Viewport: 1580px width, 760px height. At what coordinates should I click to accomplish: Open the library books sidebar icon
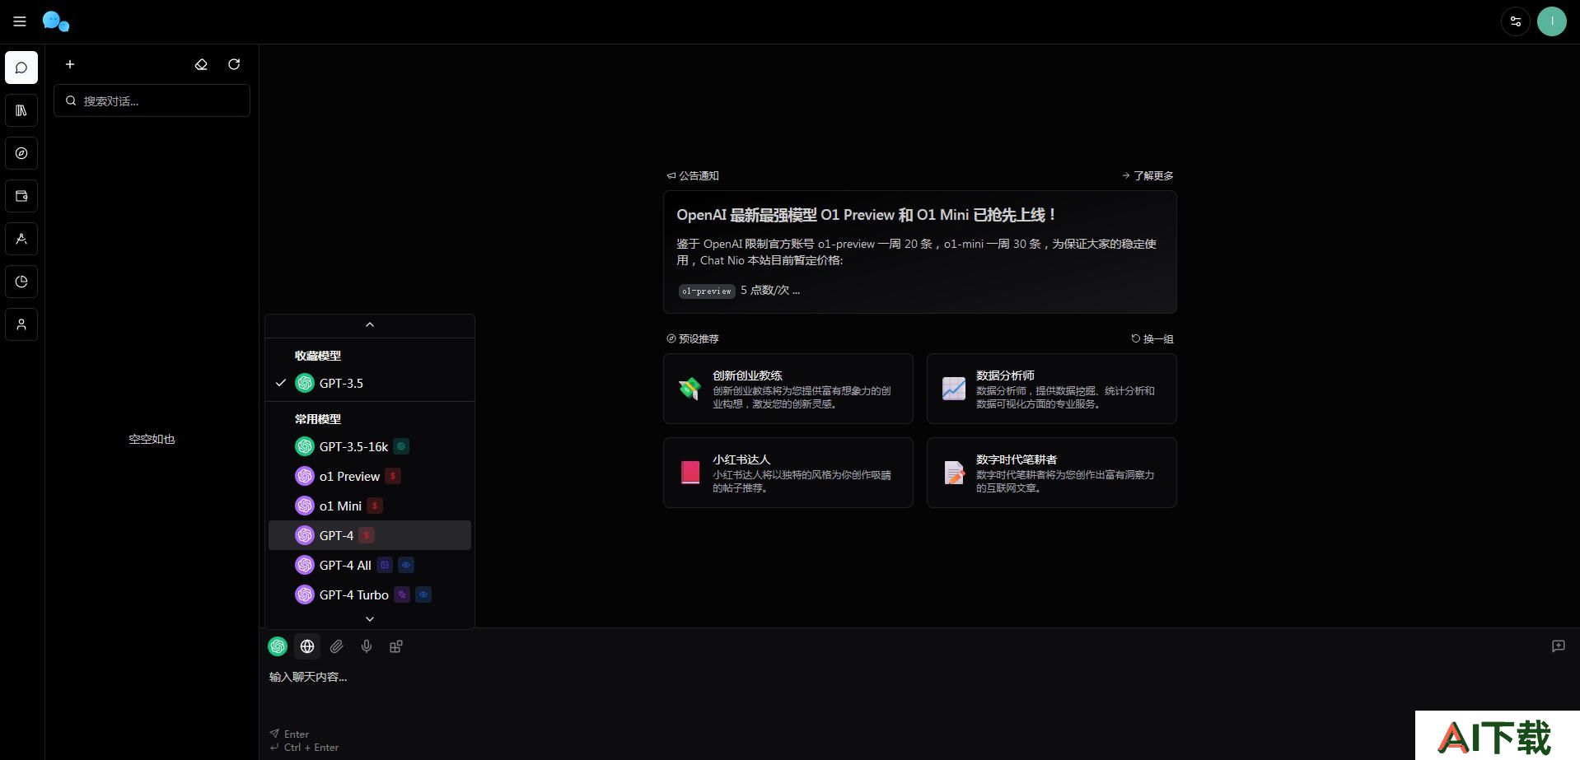coord(21,110)
